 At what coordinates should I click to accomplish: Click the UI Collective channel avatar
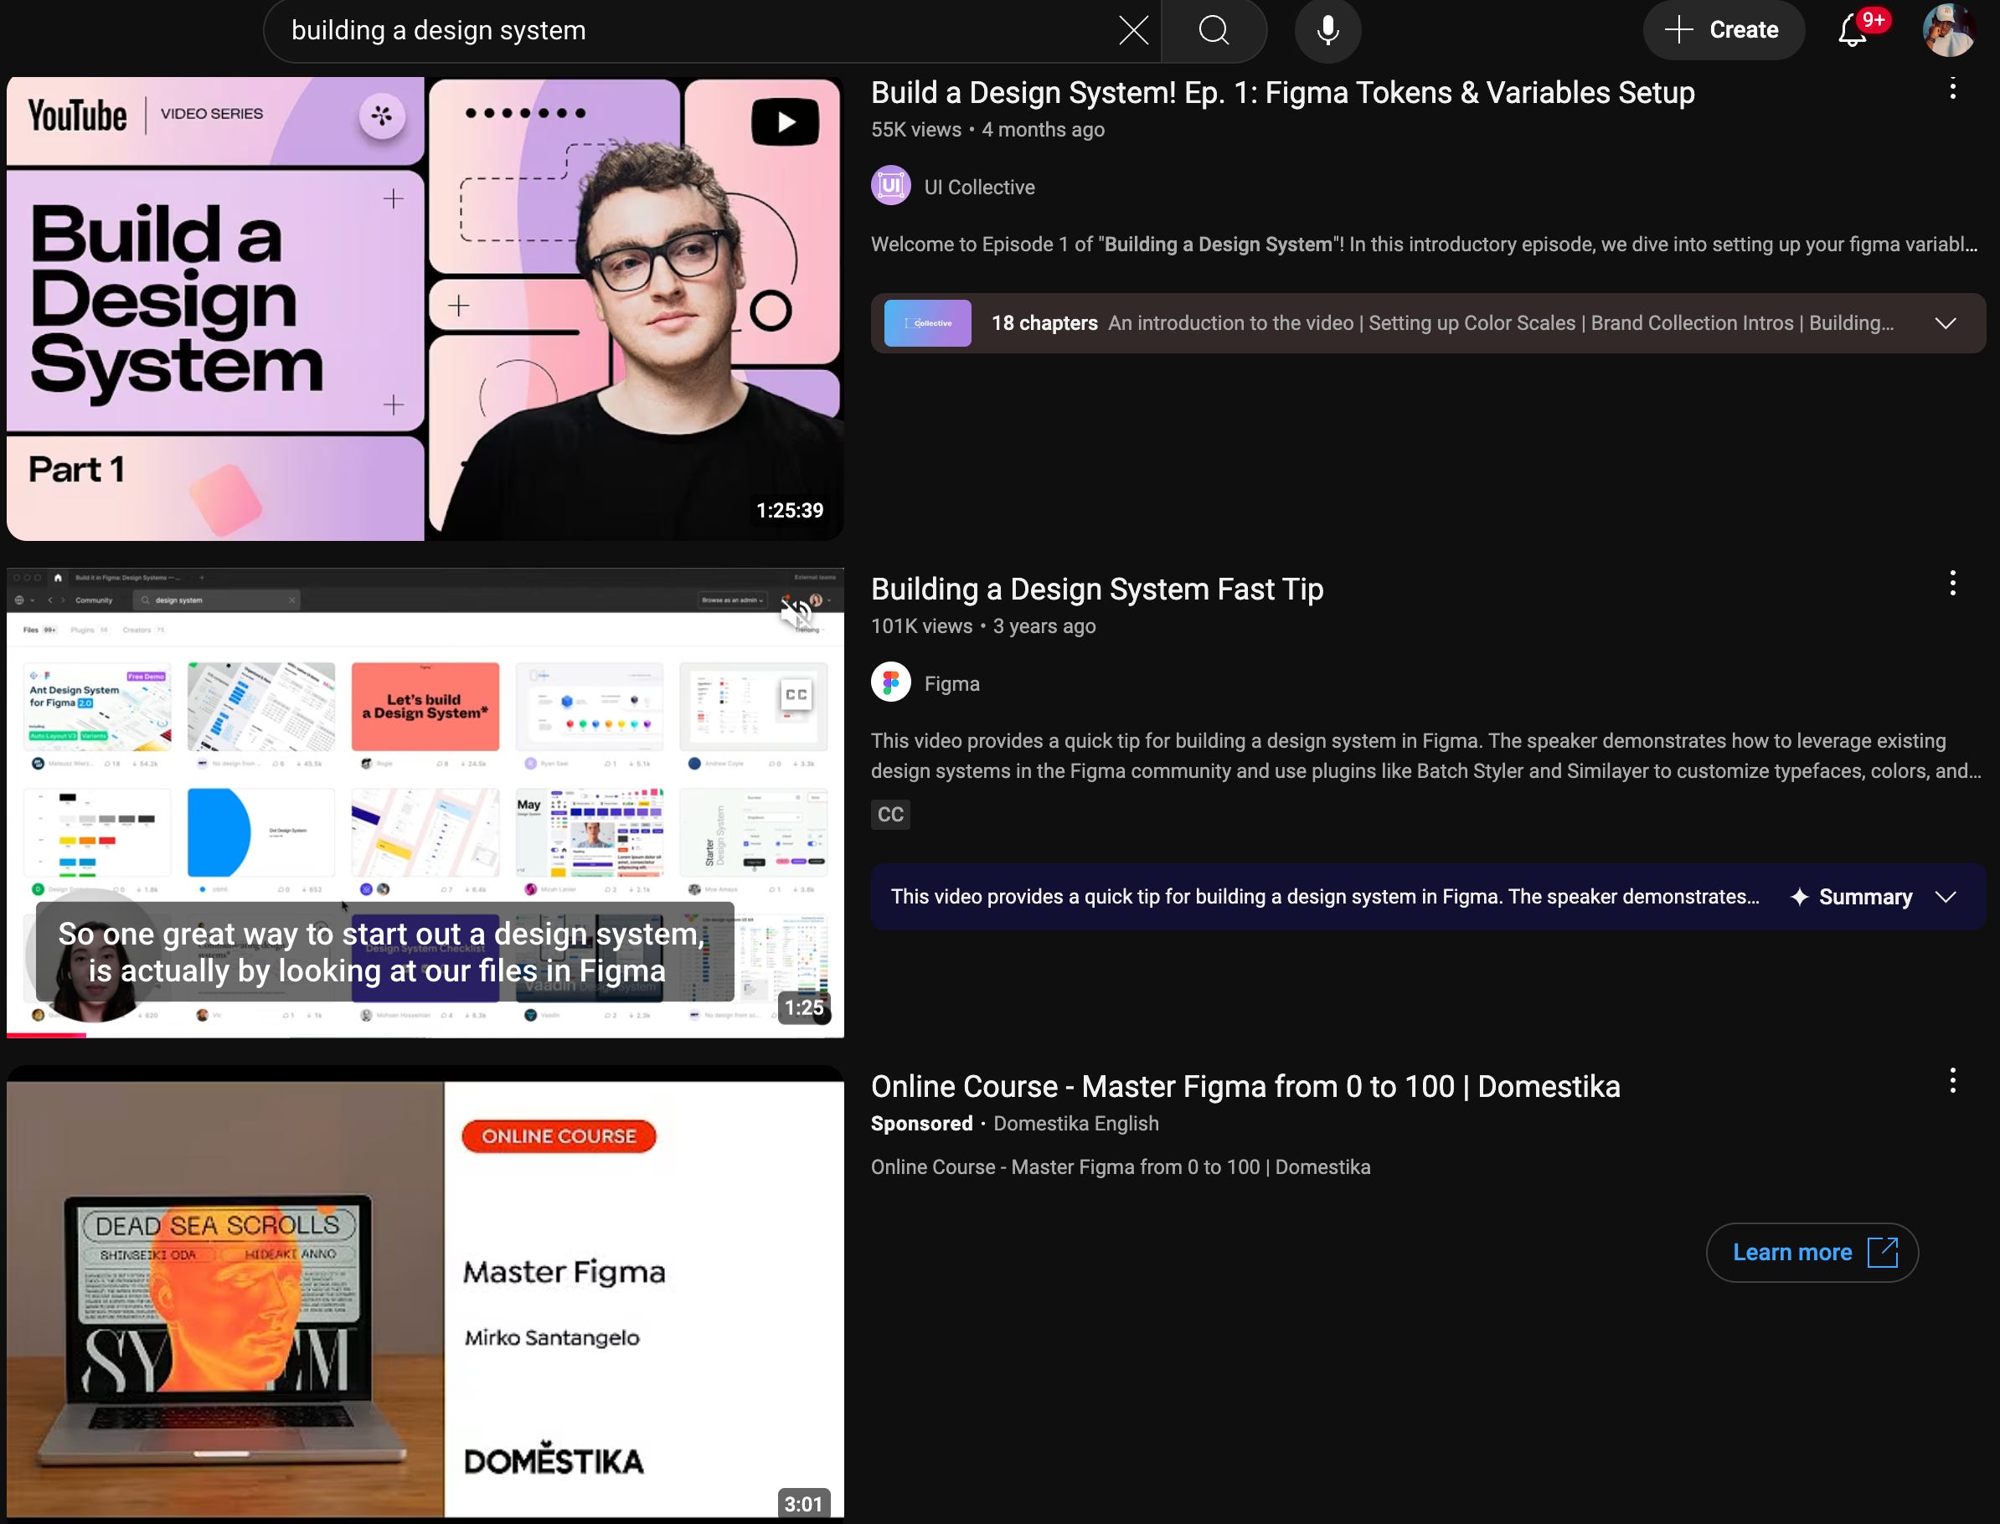(x=890, y=186)
